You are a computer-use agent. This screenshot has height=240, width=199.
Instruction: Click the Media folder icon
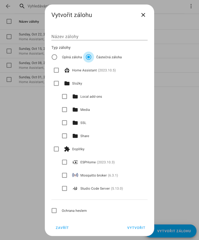[x=75, y=110]
